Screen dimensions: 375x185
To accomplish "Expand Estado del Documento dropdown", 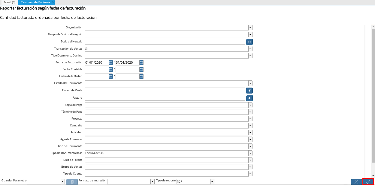I will pos(250,83).
